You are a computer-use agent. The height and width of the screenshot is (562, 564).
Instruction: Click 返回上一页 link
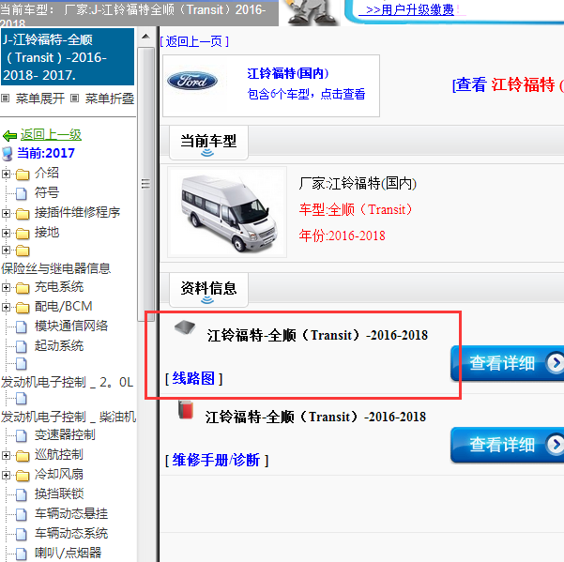pyautogui.click(x=194, y=41)
